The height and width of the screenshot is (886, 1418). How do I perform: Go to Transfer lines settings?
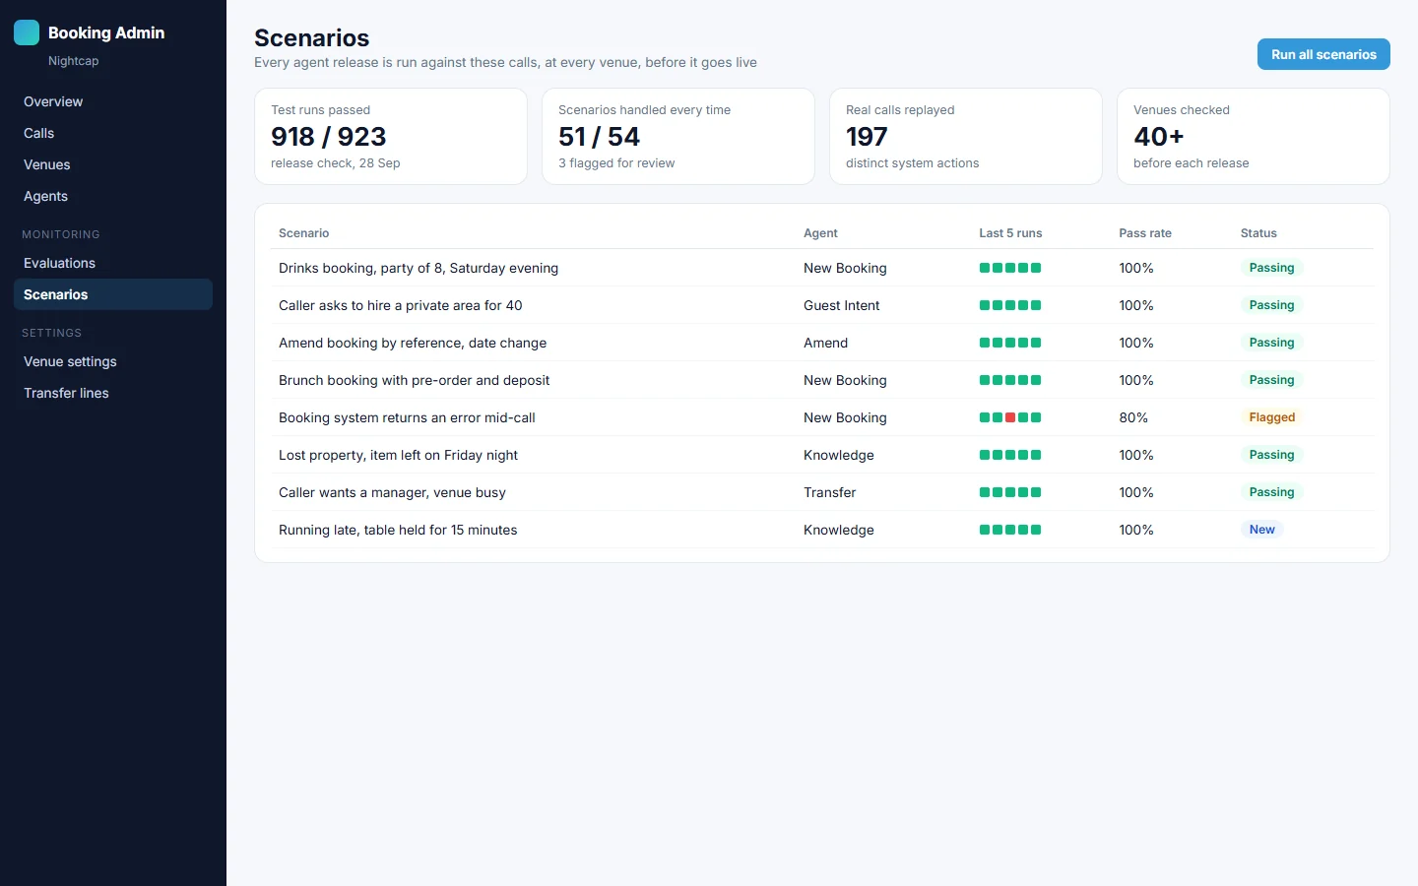113,393
